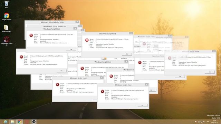This screenshot has height=124, width=221.
Task: Close the bottom-most Windows Script Host dialog
Action: click(x=146, y=84)
